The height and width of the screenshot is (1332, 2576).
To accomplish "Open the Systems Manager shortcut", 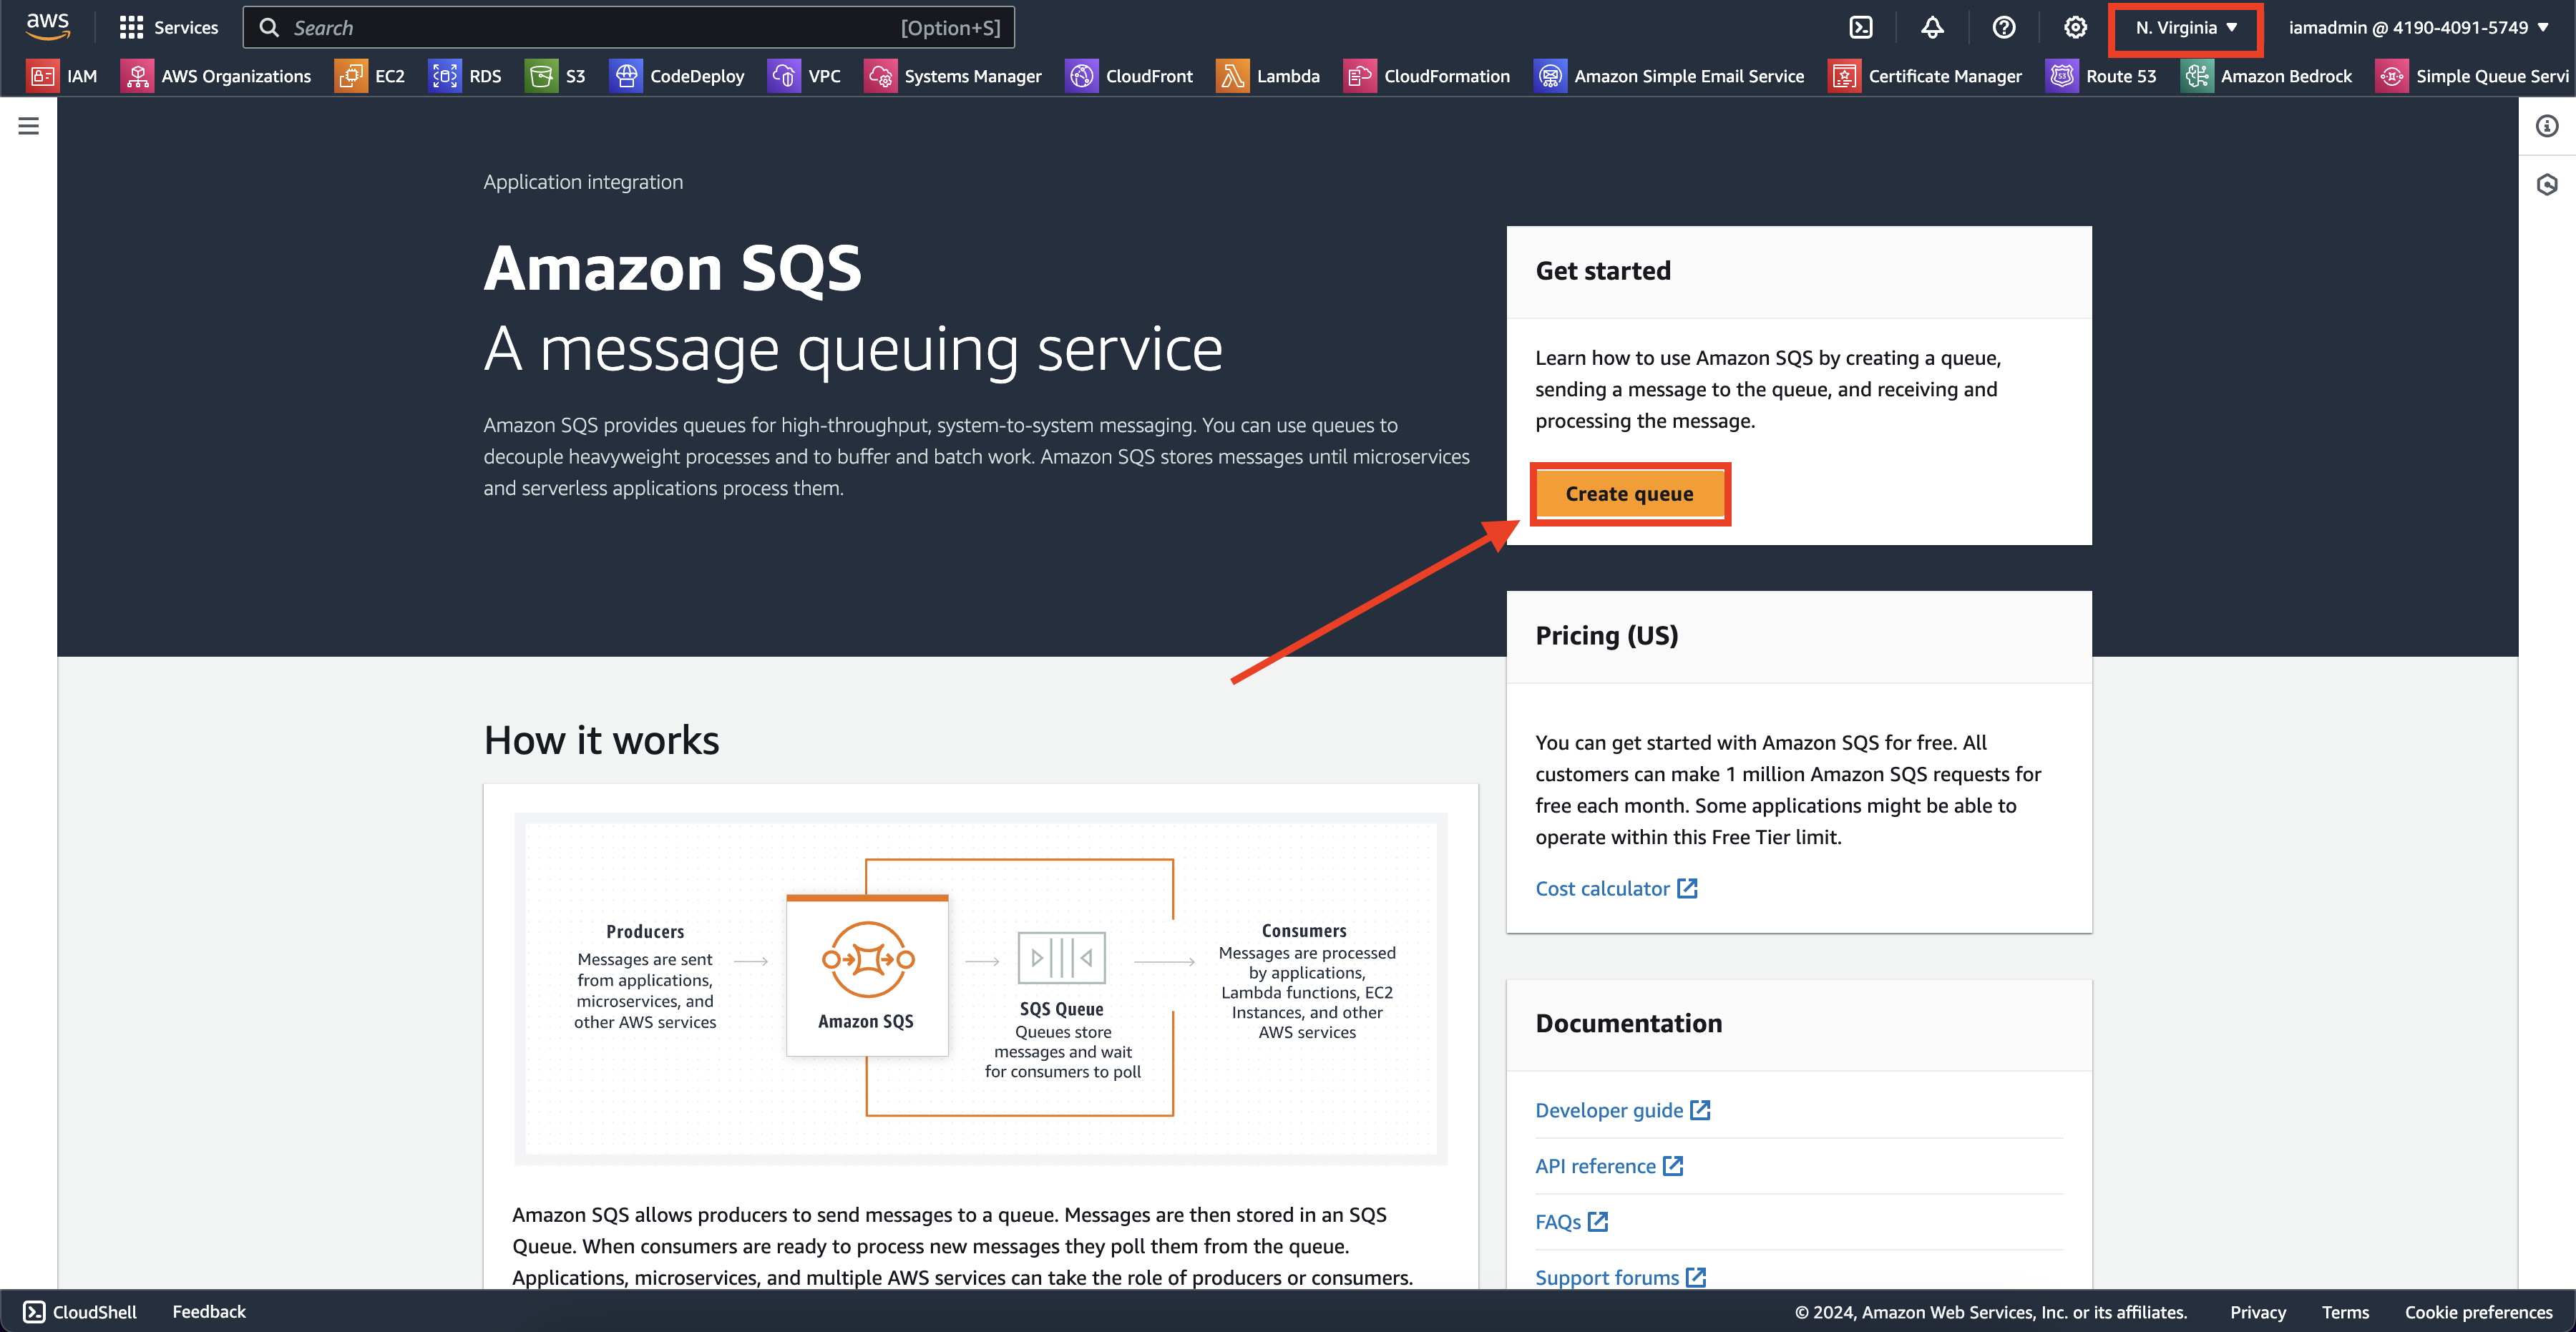I will [x=953, y=76].
